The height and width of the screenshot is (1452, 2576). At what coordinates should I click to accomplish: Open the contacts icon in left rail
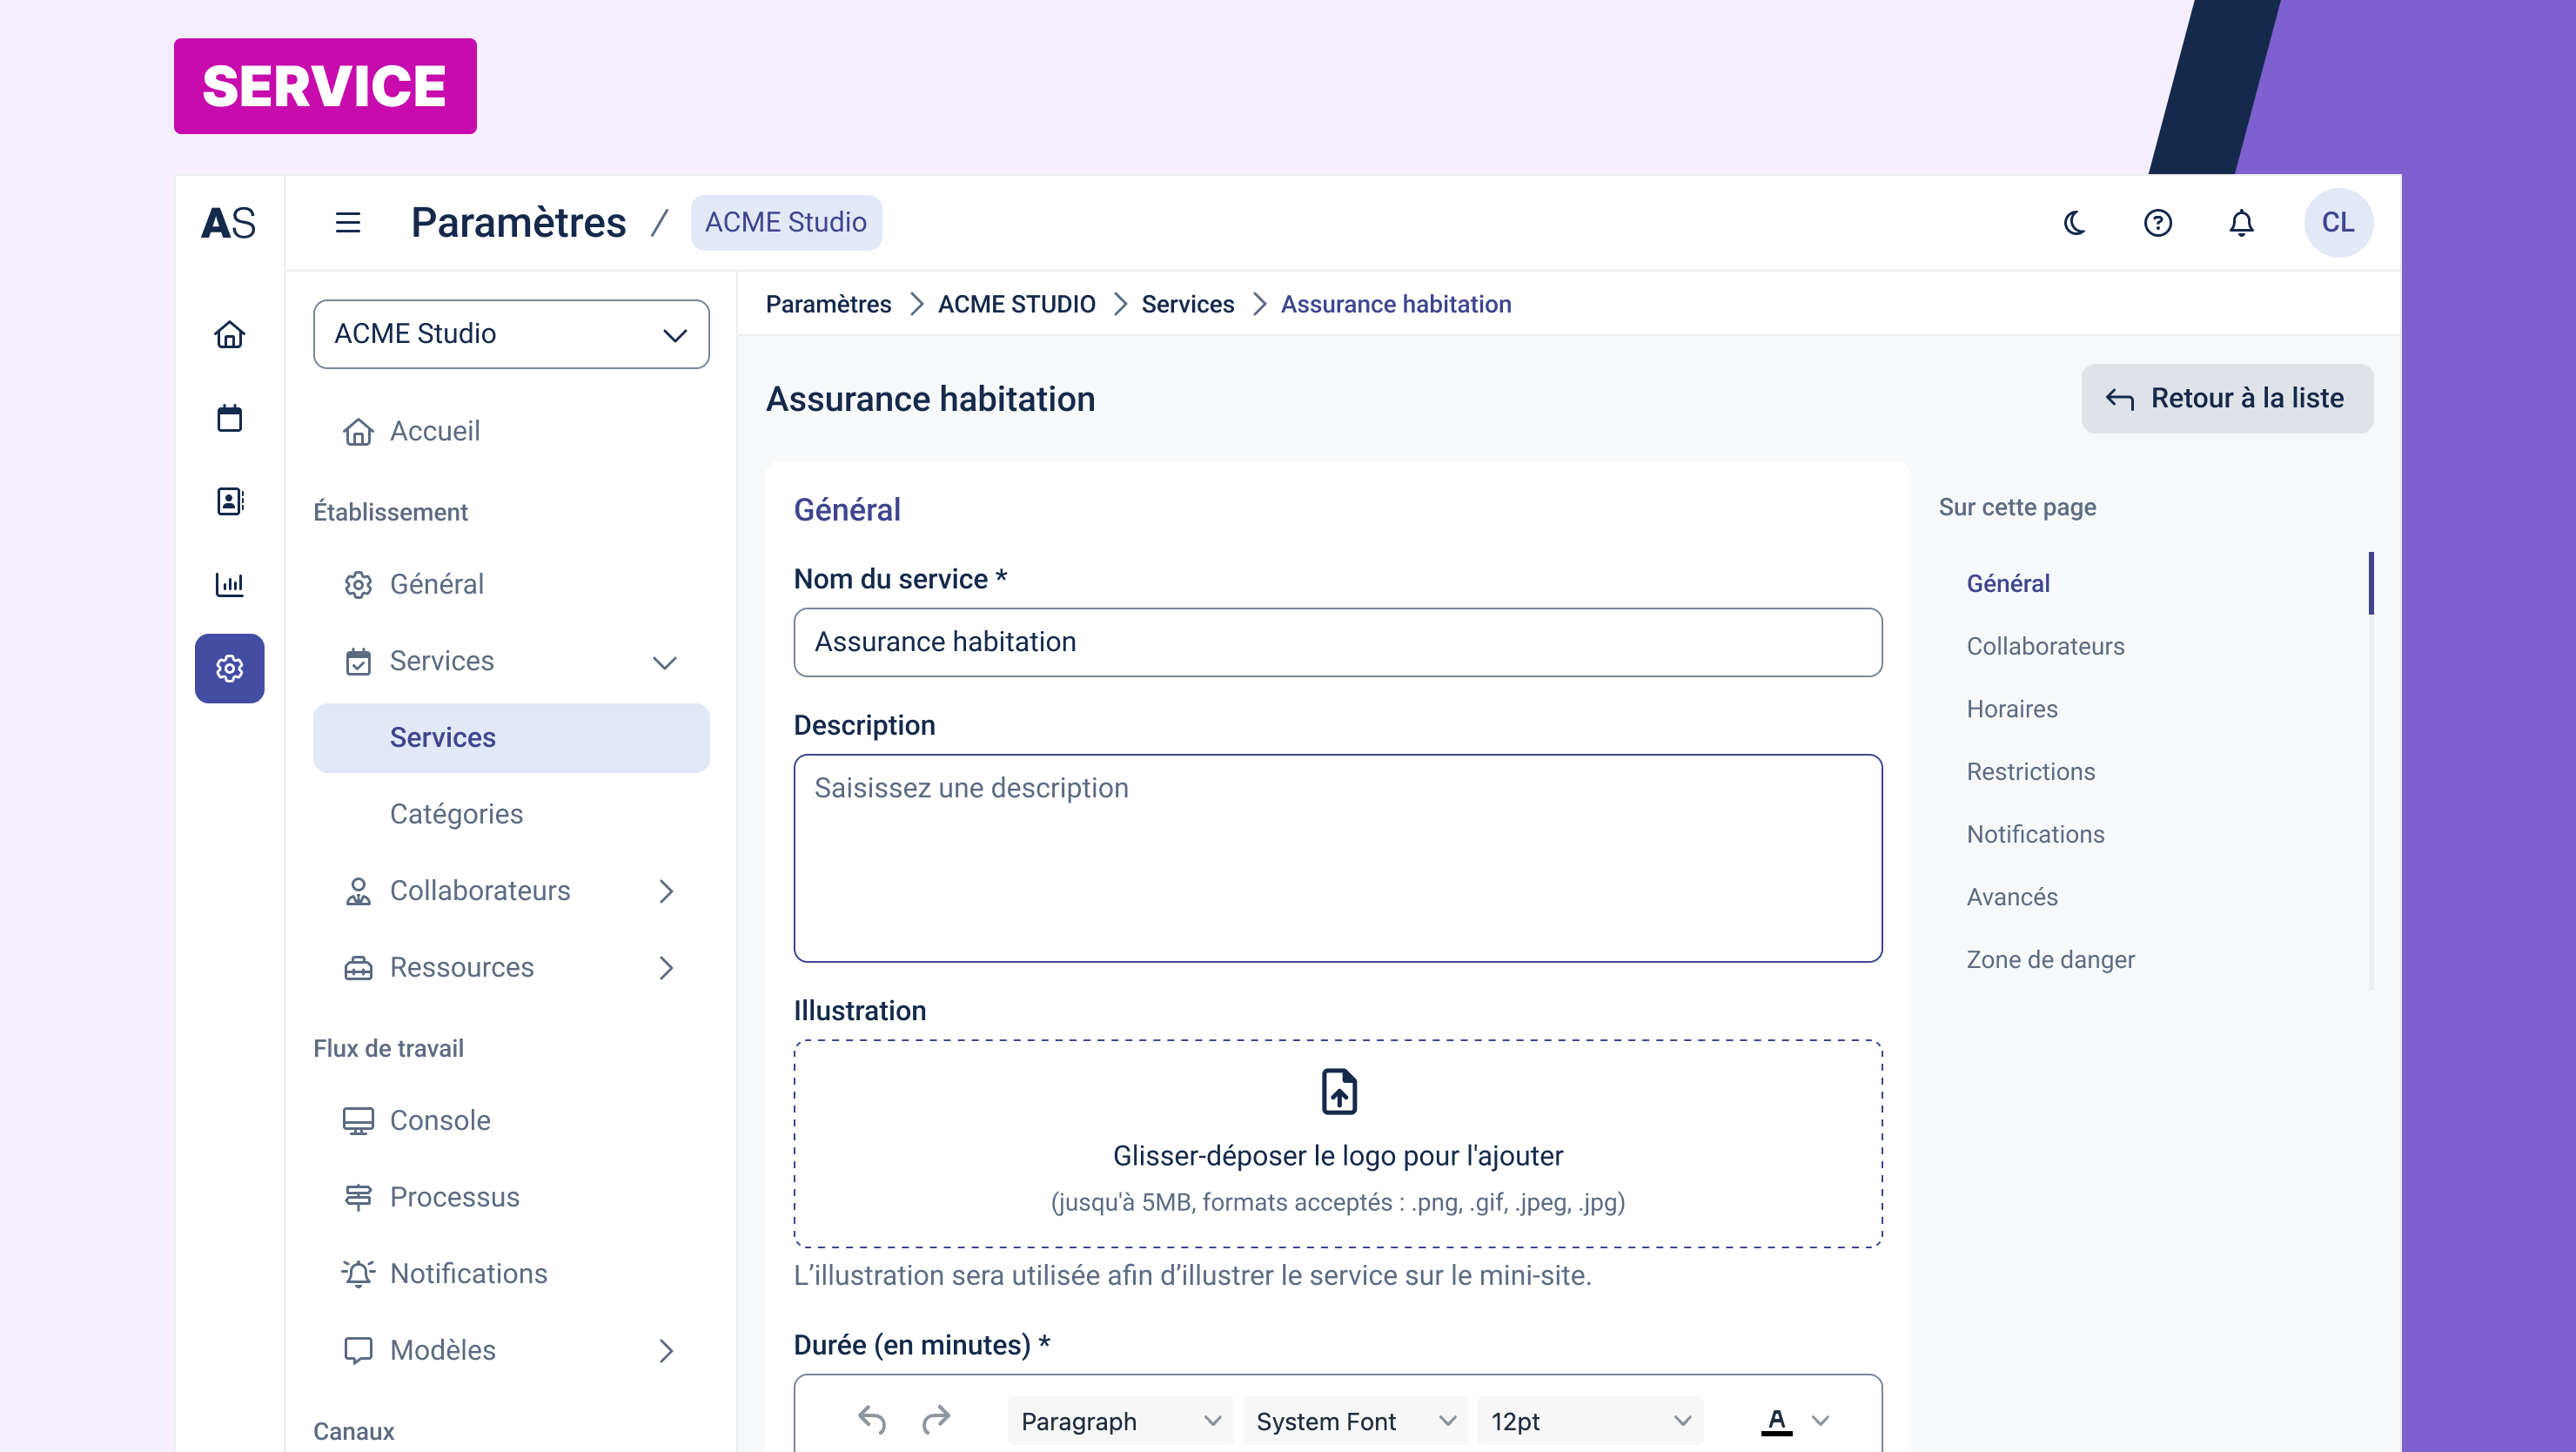point(230,501)
